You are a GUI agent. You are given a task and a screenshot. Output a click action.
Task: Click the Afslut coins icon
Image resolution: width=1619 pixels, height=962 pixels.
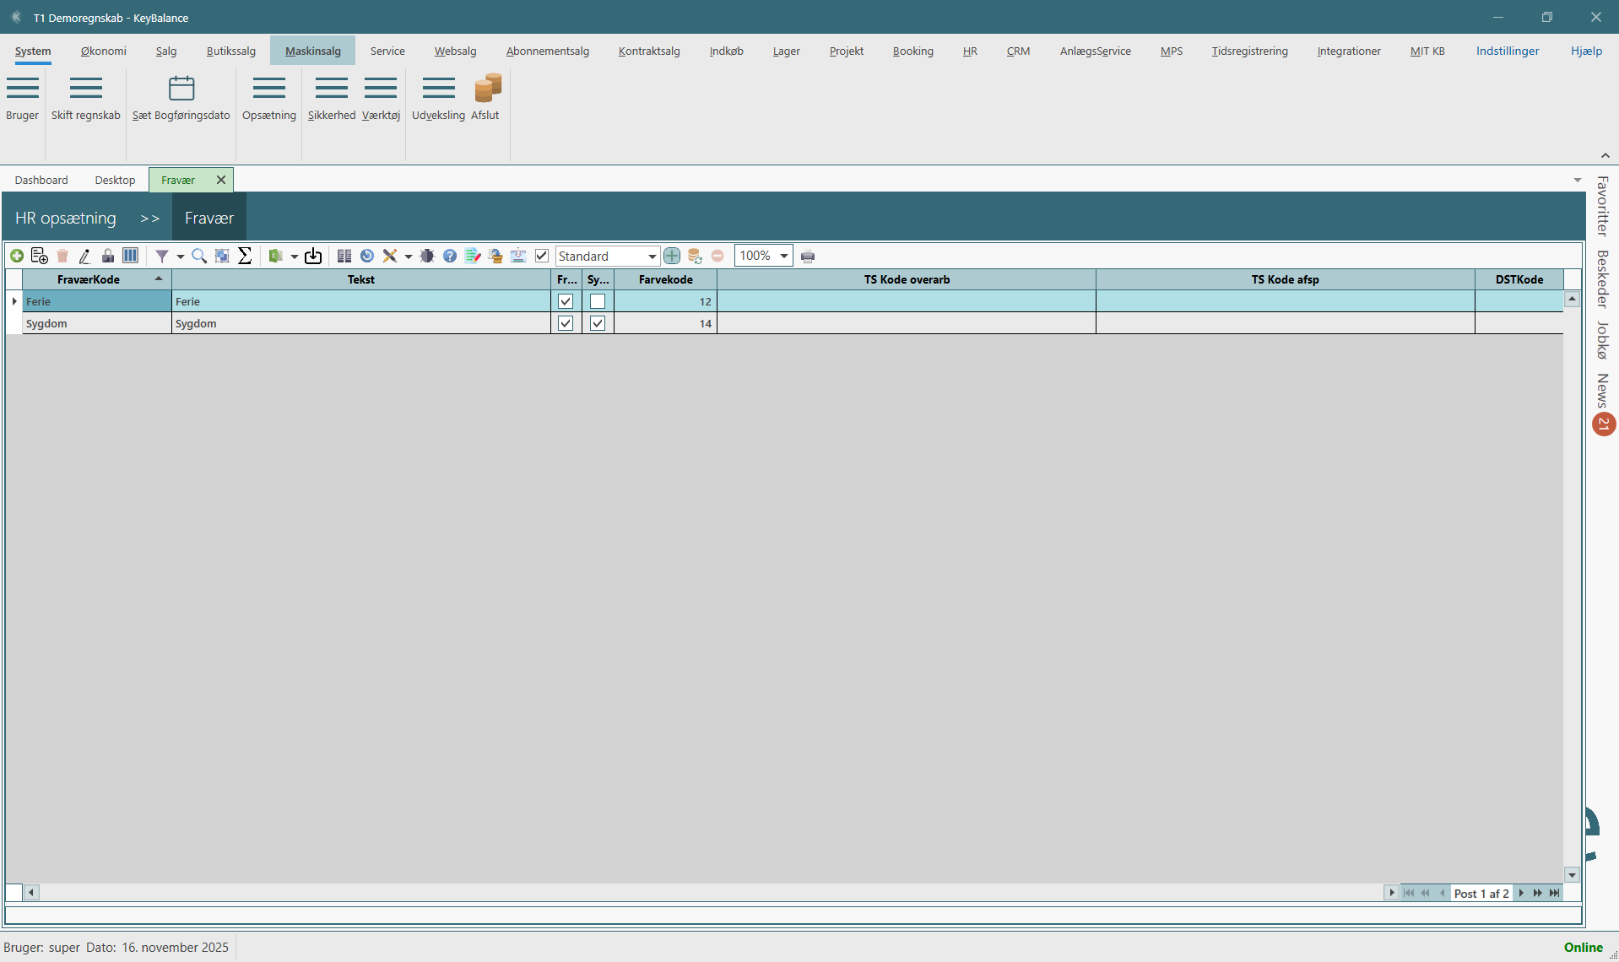click(487, 89)
